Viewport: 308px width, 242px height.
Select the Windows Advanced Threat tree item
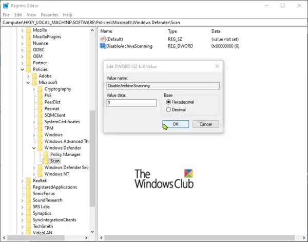click(67, 141)
